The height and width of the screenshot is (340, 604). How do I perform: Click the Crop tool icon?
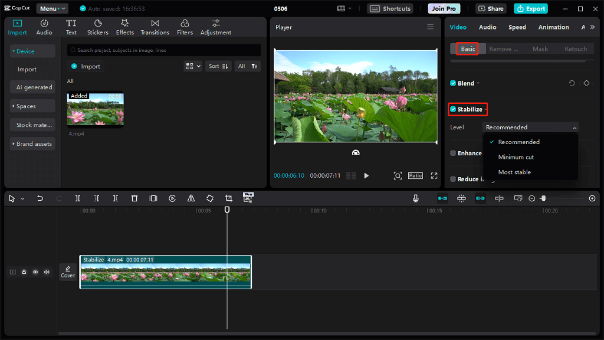(229, 198)
